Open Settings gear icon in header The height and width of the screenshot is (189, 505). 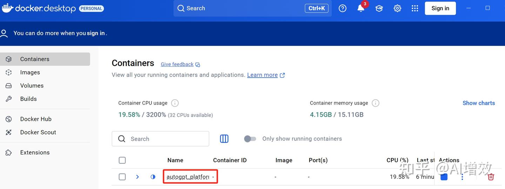397,8
